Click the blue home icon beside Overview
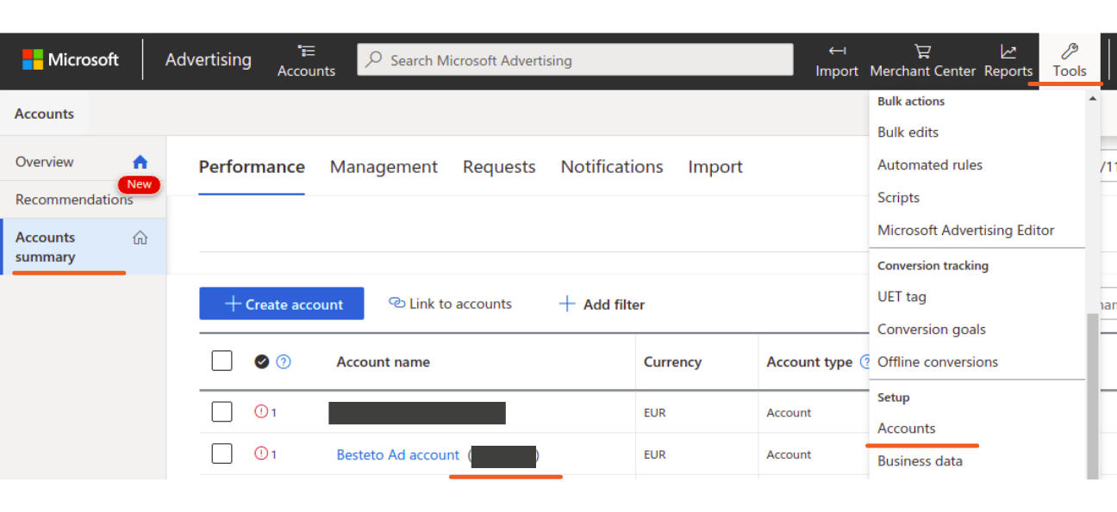 (140, 162)
